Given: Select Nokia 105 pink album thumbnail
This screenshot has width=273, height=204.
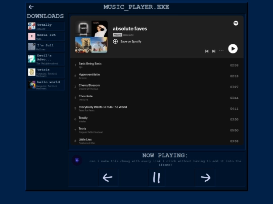Looking at the screenshot, I should pyautogui.click(x=32, y=36).
